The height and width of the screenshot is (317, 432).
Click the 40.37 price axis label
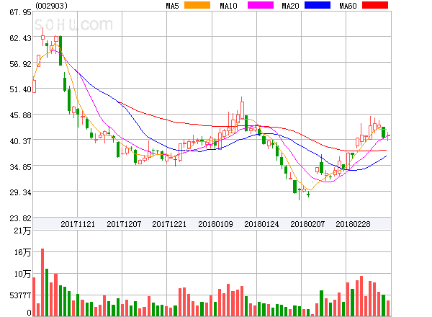[x=20, y=141]
